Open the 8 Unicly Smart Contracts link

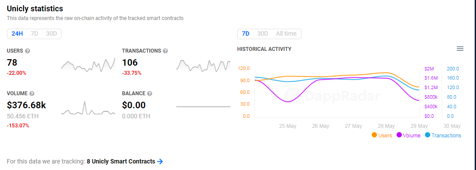121,162
